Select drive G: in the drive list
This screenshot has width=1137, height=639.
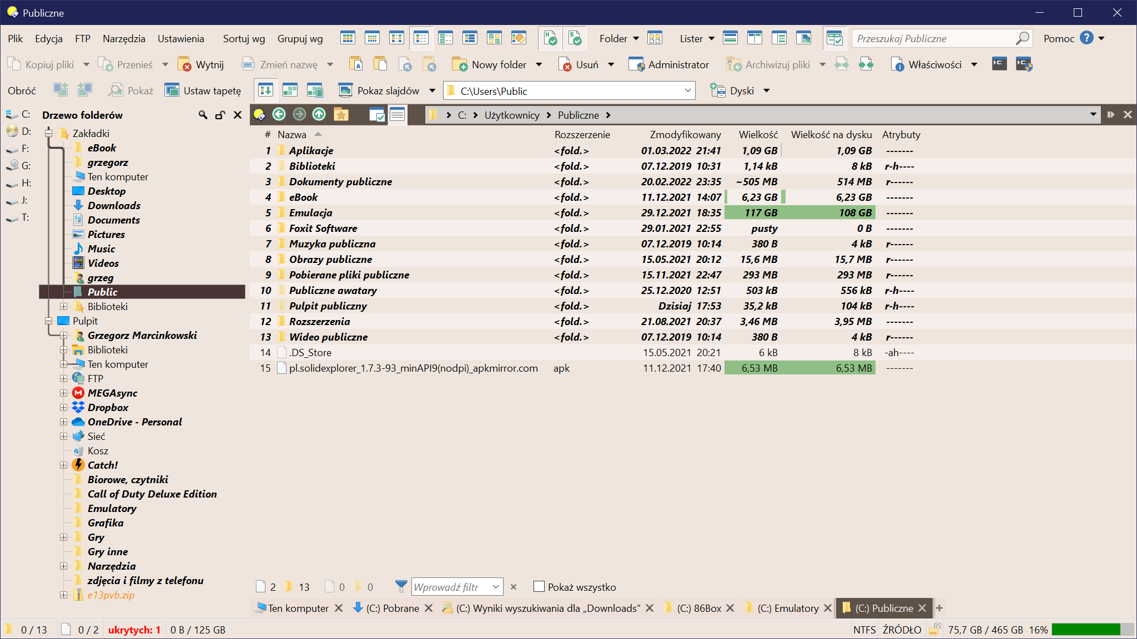pos(19,165)
